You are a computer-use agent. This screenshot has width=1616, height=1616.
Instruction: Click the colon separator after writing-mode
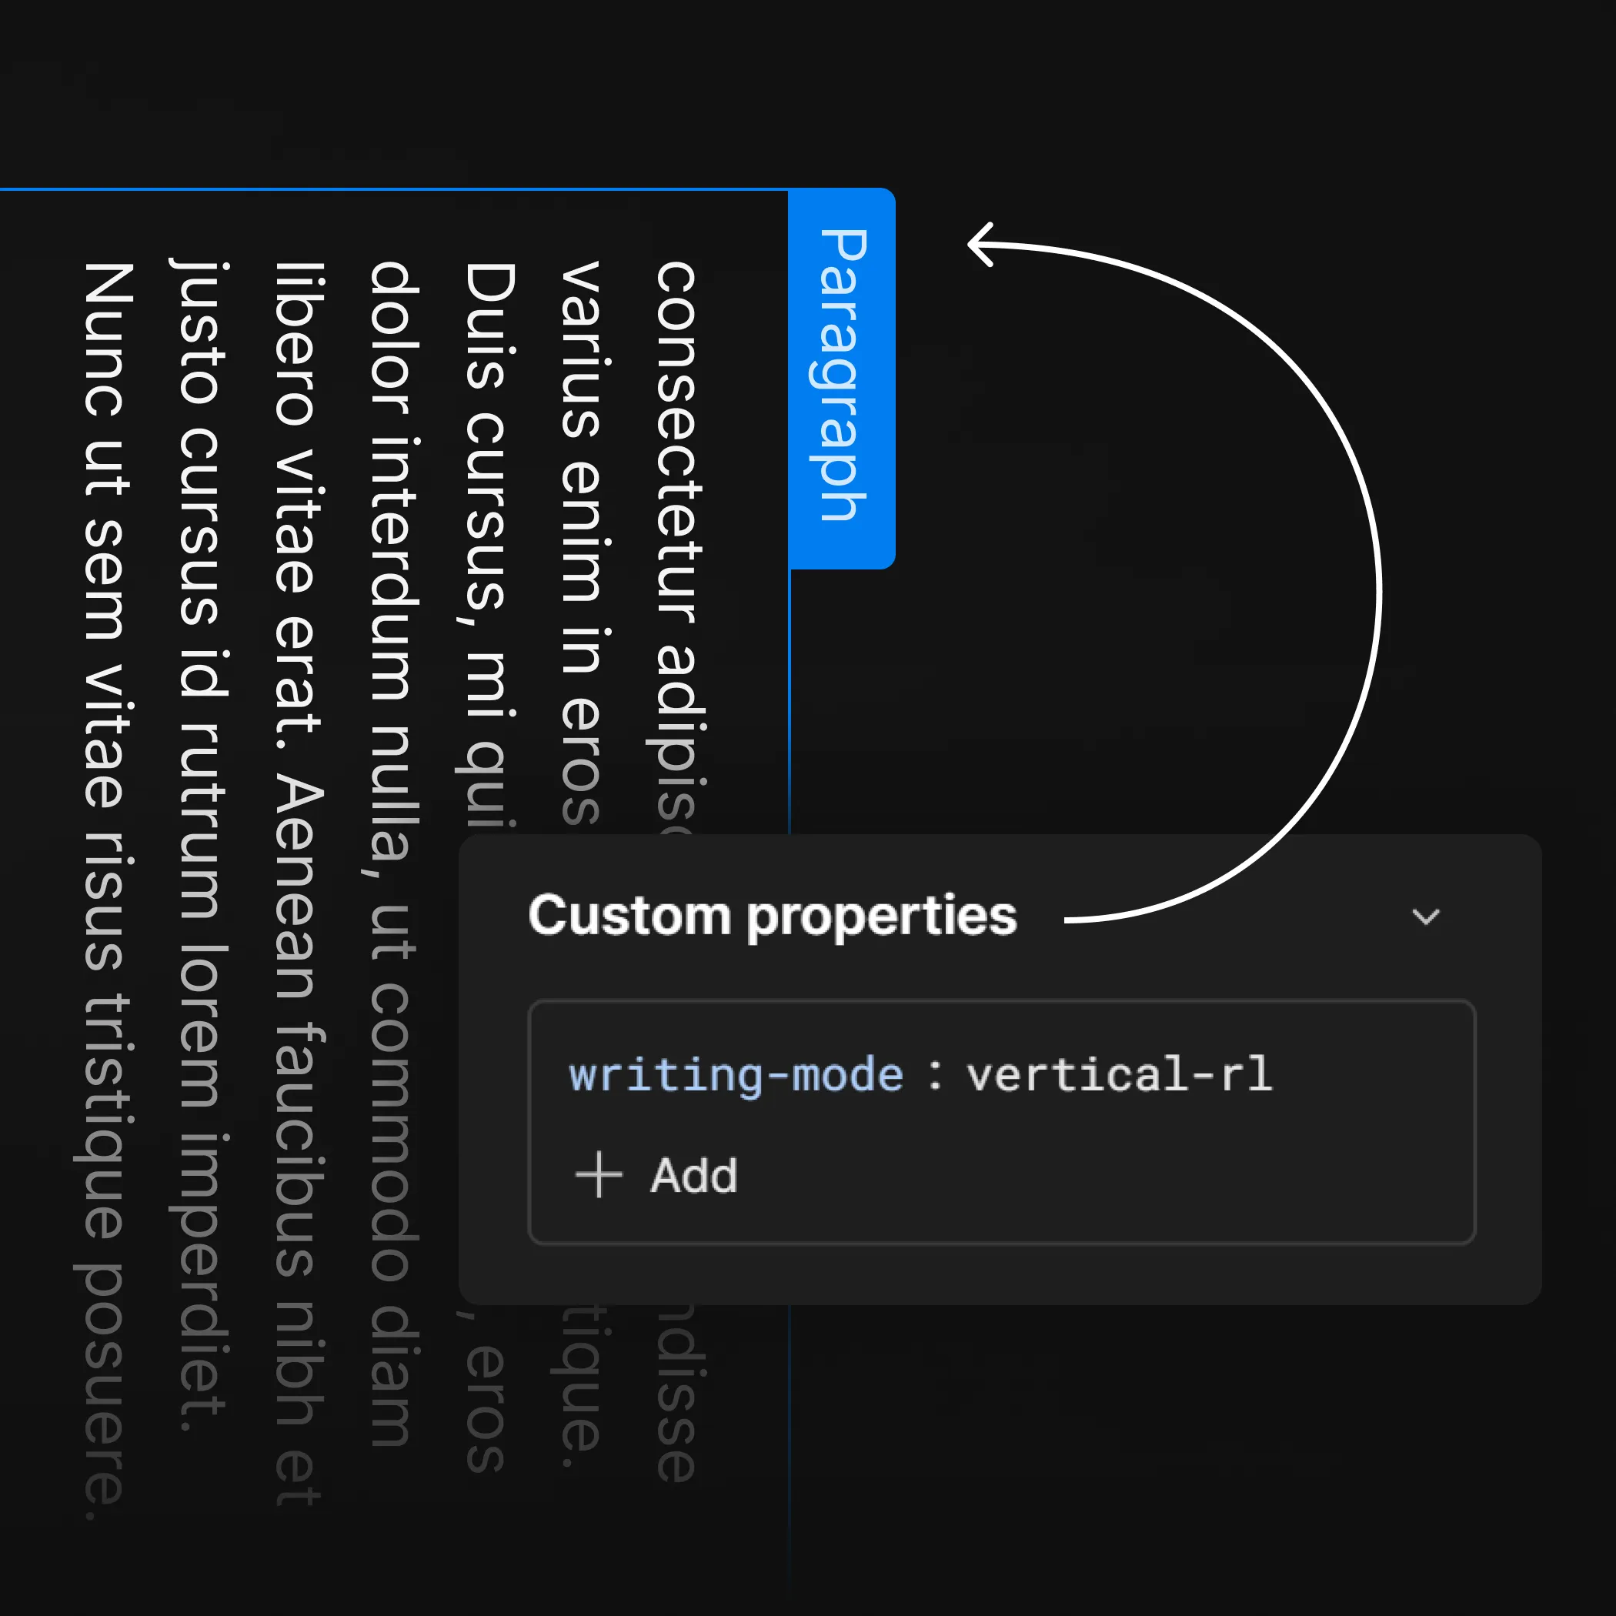tap(935, 1076)
